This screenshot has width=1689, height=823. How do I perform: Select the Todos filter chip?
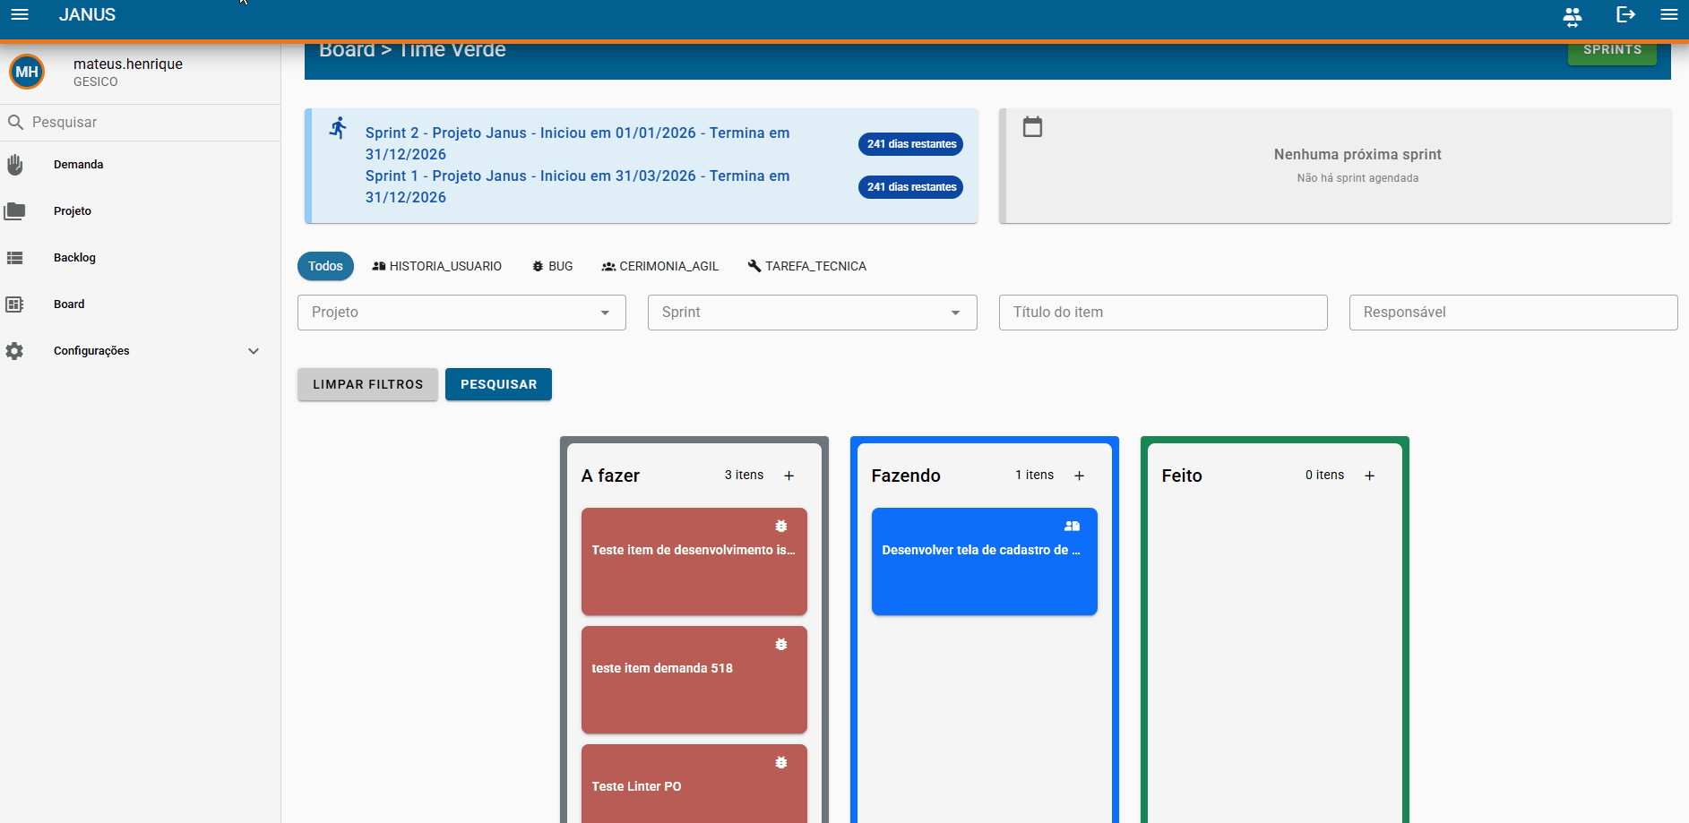pos(325,266)
